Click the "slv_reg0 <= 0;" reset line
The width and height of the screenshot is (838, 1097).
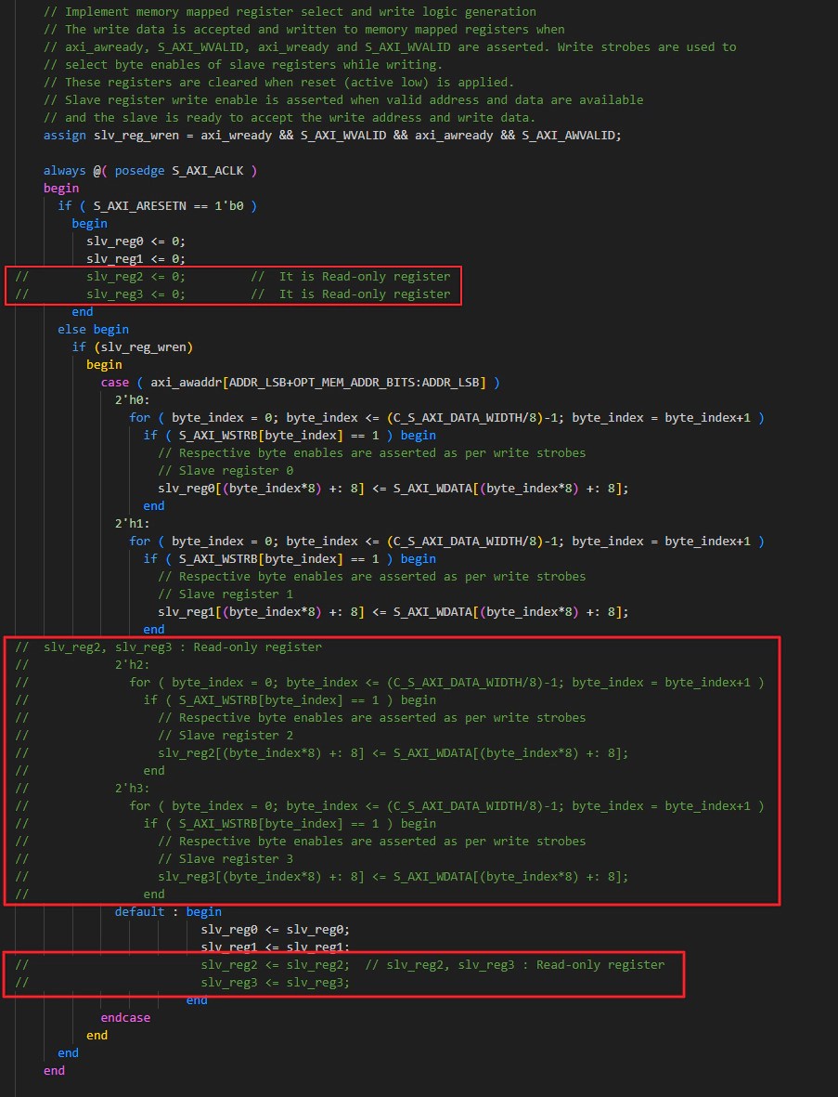[135, 242]
